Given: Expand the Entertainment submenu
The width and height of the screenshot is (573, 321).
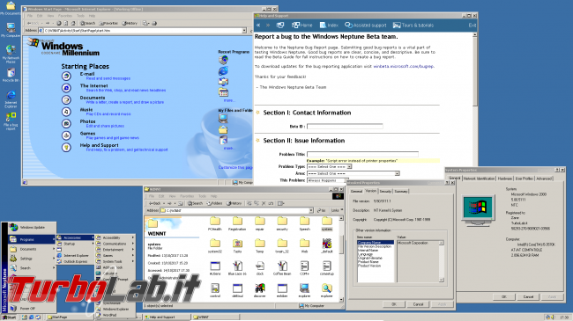Looking at the screenshot, I should tap(115, 250).
